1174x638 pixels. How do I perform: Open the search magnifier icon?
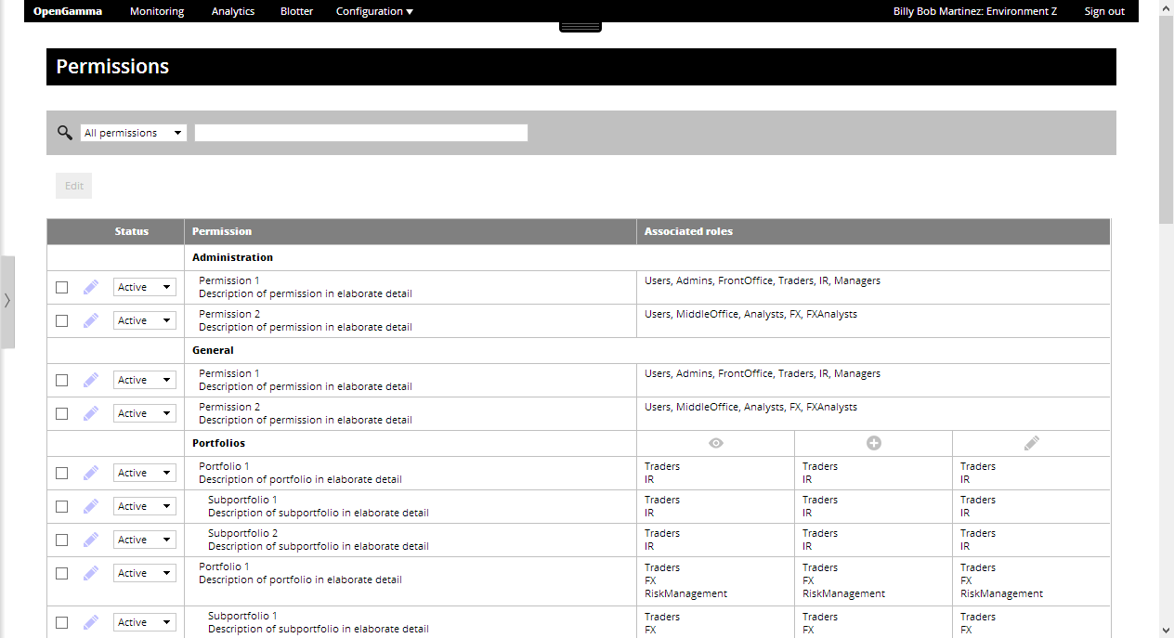click(63, 132)
